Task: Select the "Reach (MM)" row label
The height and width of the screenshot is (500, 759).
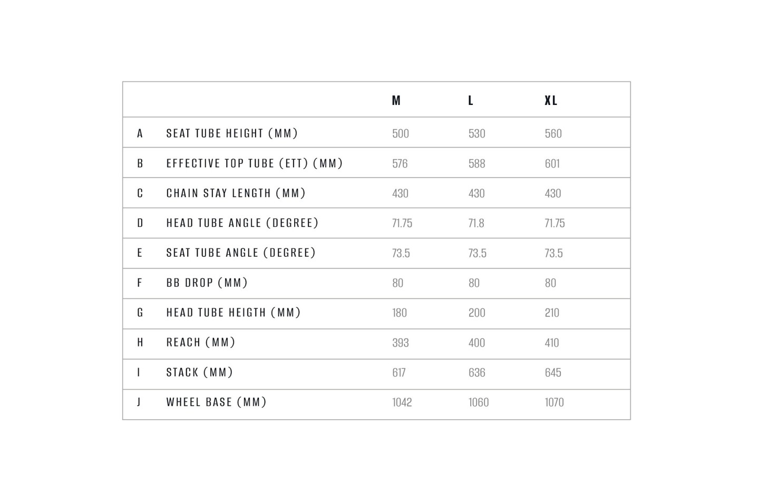Action: (201, 343)
